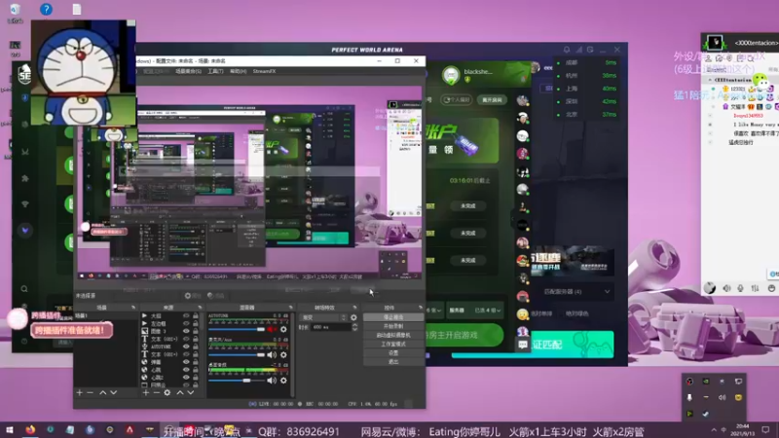The height and width of the screenshot is (438, 779).
Task: Toggle lock on 大招 source
Action: 196,315
